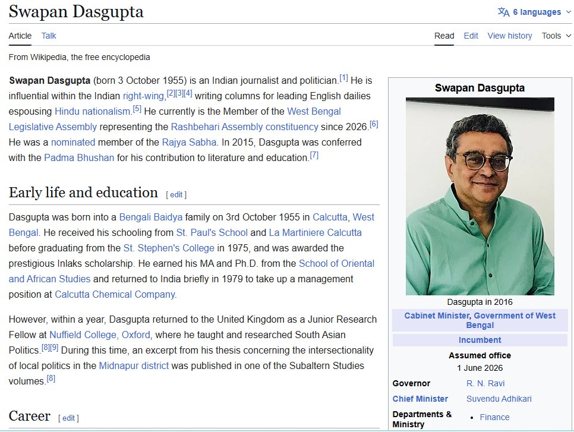
Task: Open the 6 languages dropdown
Action: click(534, 12)
